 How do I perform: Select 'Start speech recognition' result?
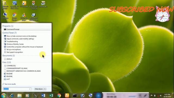coord(14,52)
